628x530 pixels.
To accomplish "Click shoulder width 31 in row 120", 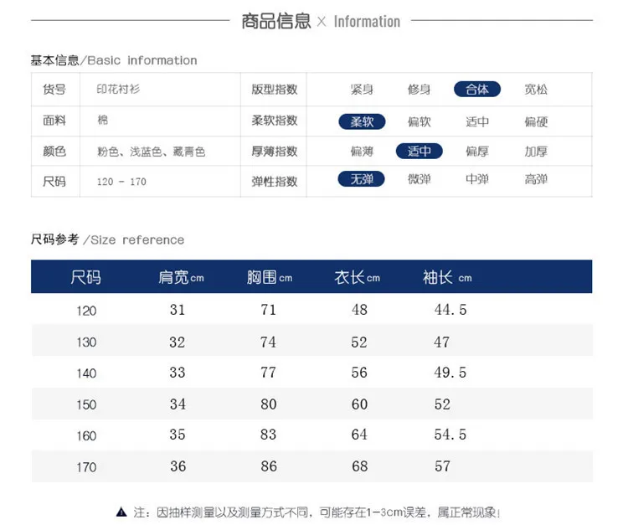I will (178, 309).
